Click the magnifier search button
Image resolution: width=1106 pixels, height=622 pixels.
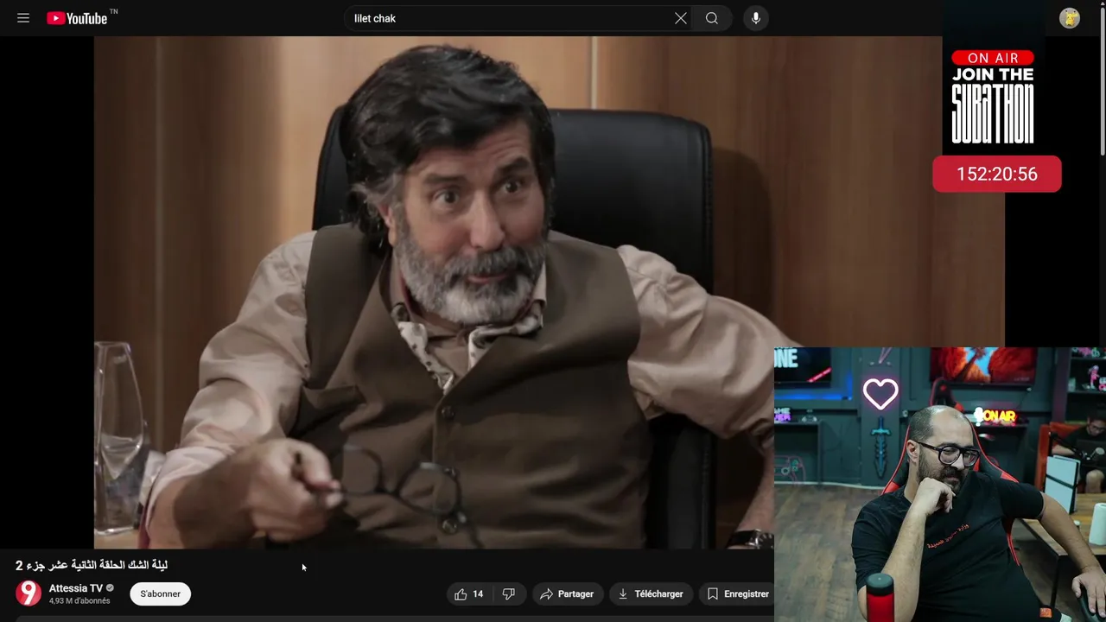click(712, 18)
